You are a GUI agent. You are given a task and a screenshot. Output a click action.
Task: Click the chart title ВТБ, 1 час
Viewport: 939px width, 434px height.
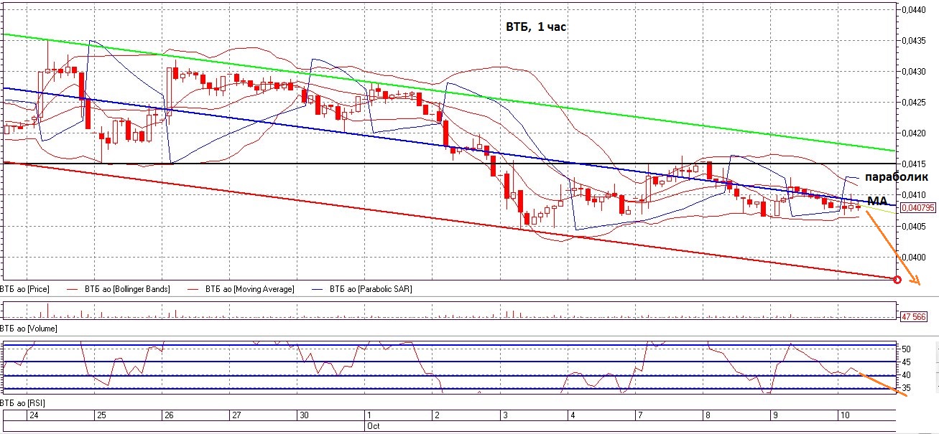[537, 27]
